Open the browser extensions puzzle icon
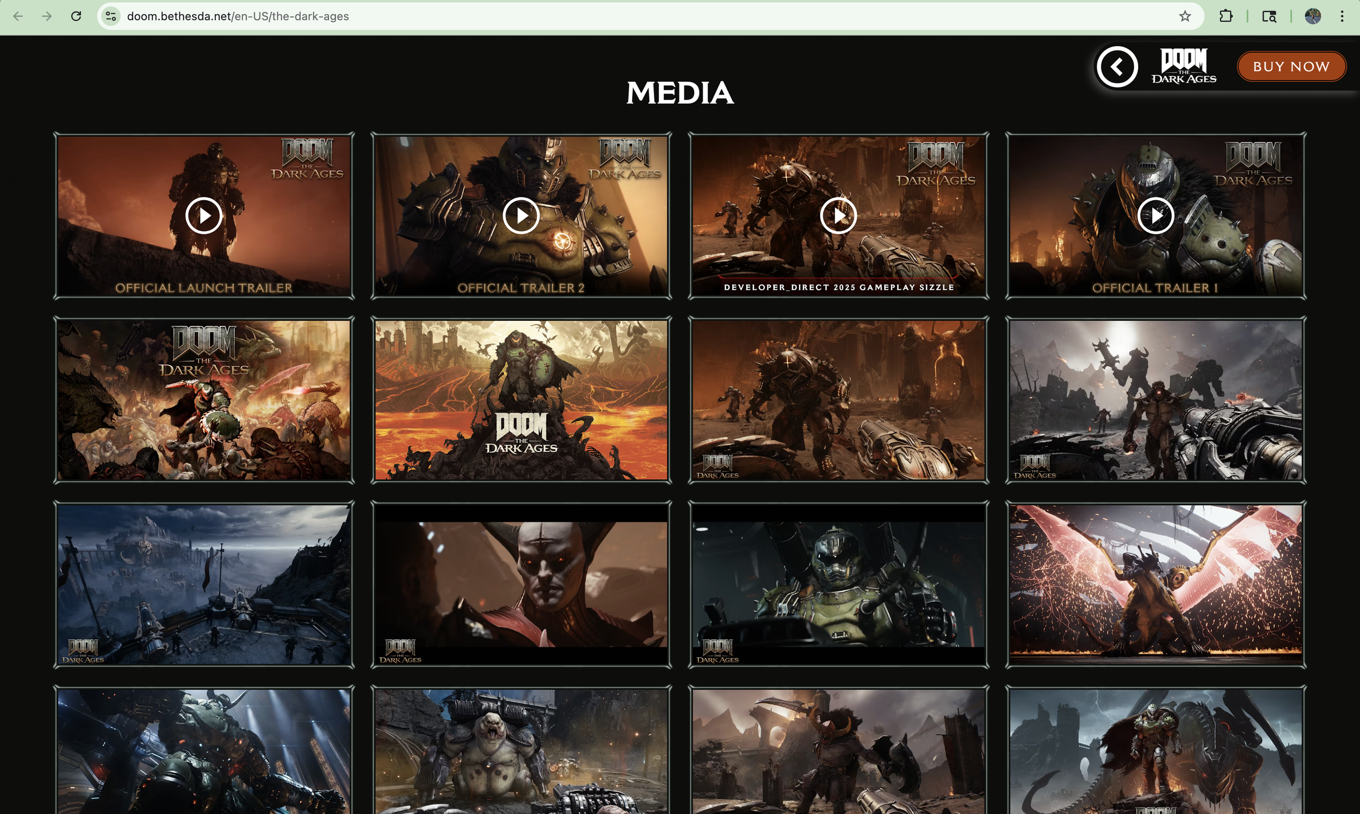 [1226, 16]
